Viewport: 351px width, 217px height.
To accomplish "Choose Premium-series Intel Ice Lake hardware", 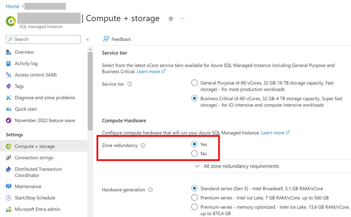I will [x=194, y=198].
